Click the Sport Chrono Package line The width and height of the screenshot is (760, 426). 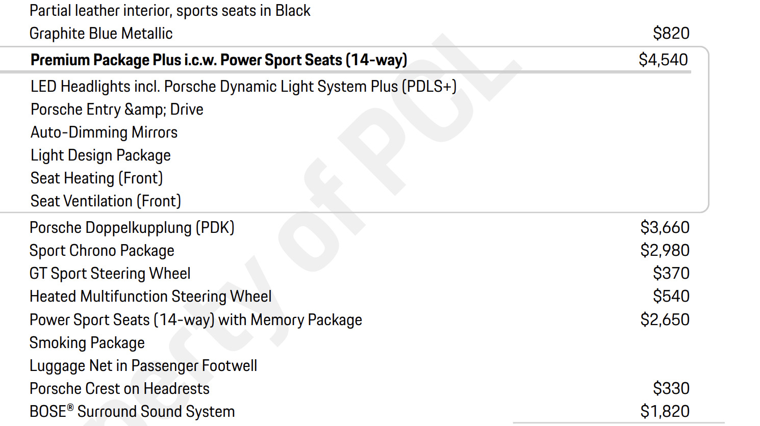click(x=102, y=251)
